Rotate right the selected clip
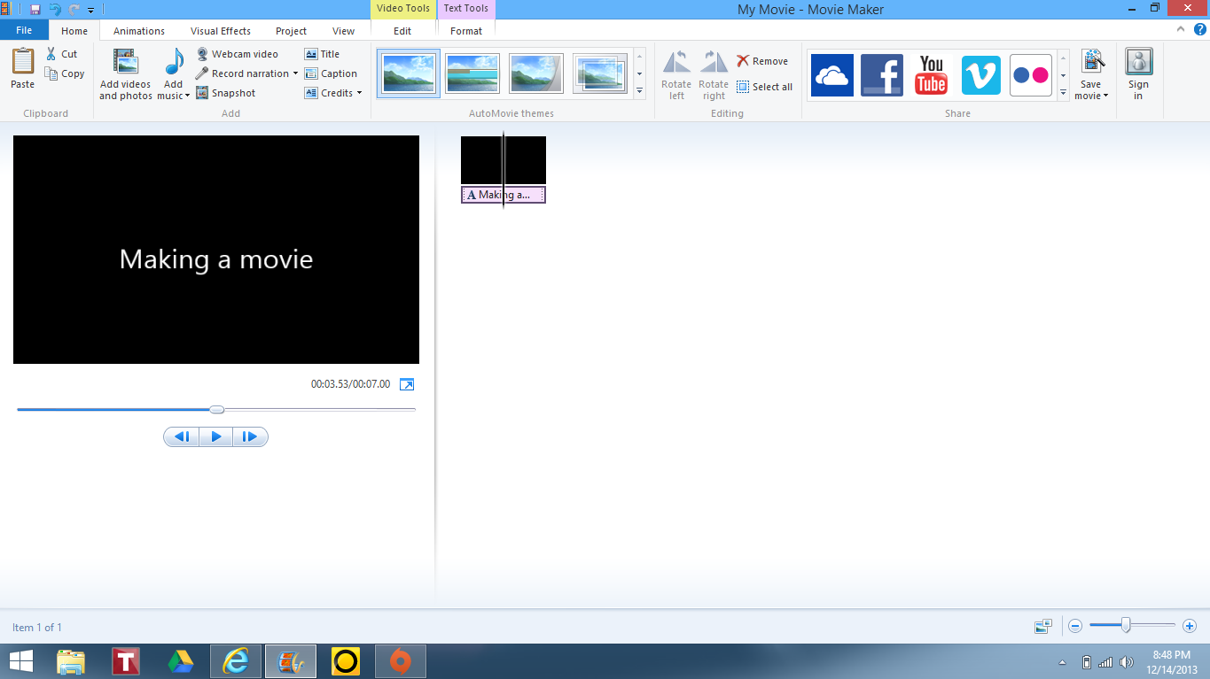Viewport: 1210px width, 679px height. point(714,74)
